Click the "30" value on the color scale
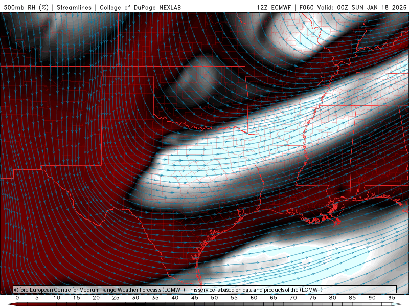The image size is (409, 307). [x=135, y=298]
